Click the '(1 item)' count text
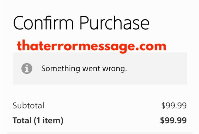This screenshot has width=199, height=134. [49, 120]
